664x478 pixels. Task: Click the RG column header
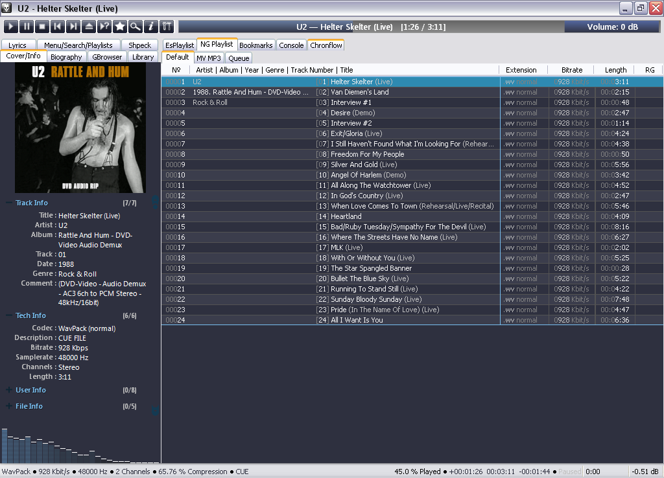click(x=650, y=70)
